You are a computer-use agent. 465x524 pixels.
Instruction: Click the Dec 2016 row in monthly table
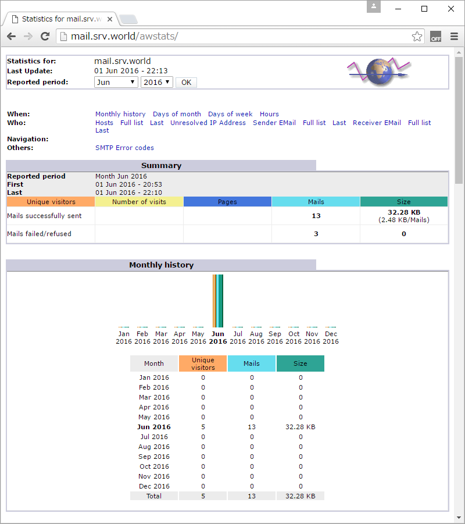(x=227, y=486)
